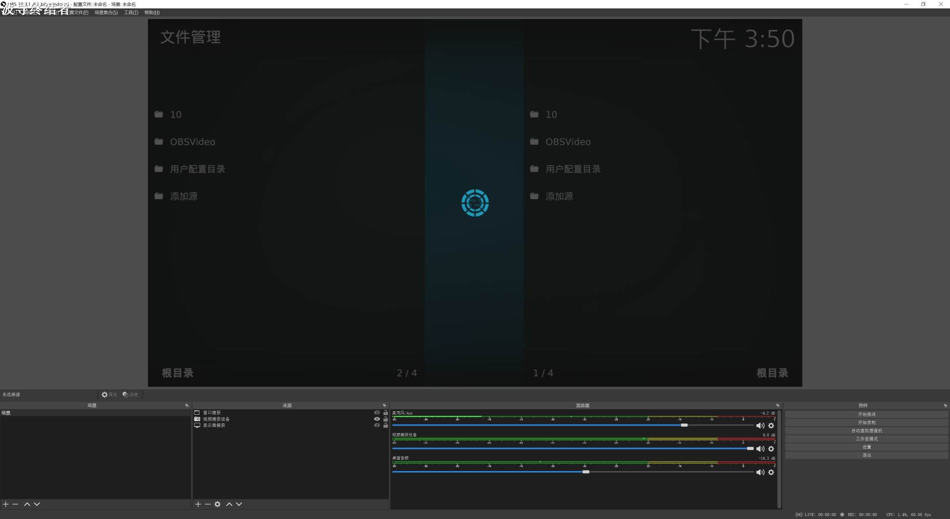This screenshot has width=950, height=519.
Task: Add a new scene with the plus icon
Action: pyautogui.click(x=5, y=504)
